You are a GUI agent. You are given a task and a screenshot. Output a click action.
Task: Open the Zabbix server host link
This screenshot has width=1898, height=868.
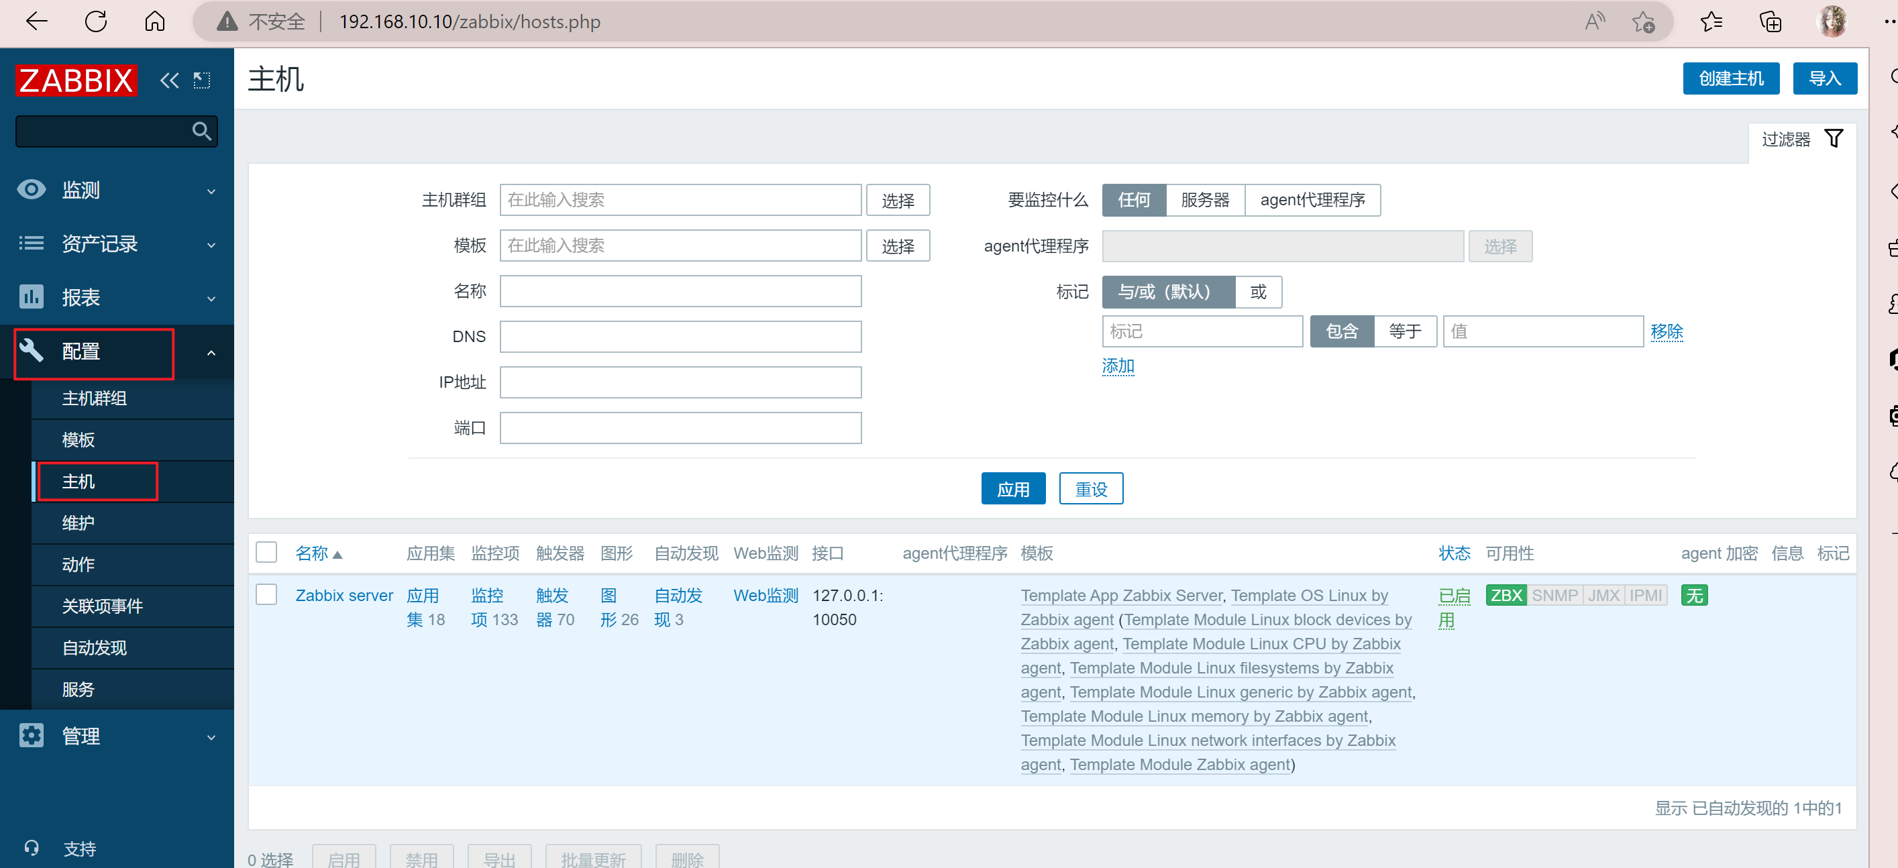(344, 596)
